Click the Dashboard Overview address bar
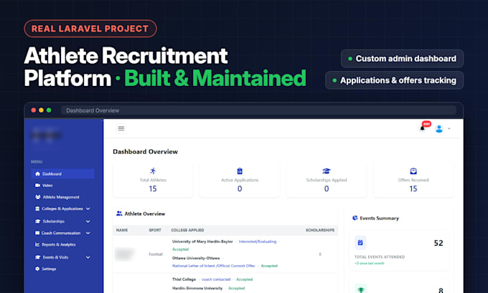 coord(258,110)
